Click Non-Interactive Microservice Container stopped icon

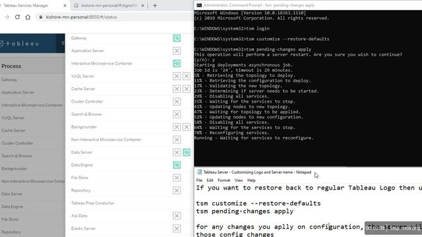coord(177,140)
